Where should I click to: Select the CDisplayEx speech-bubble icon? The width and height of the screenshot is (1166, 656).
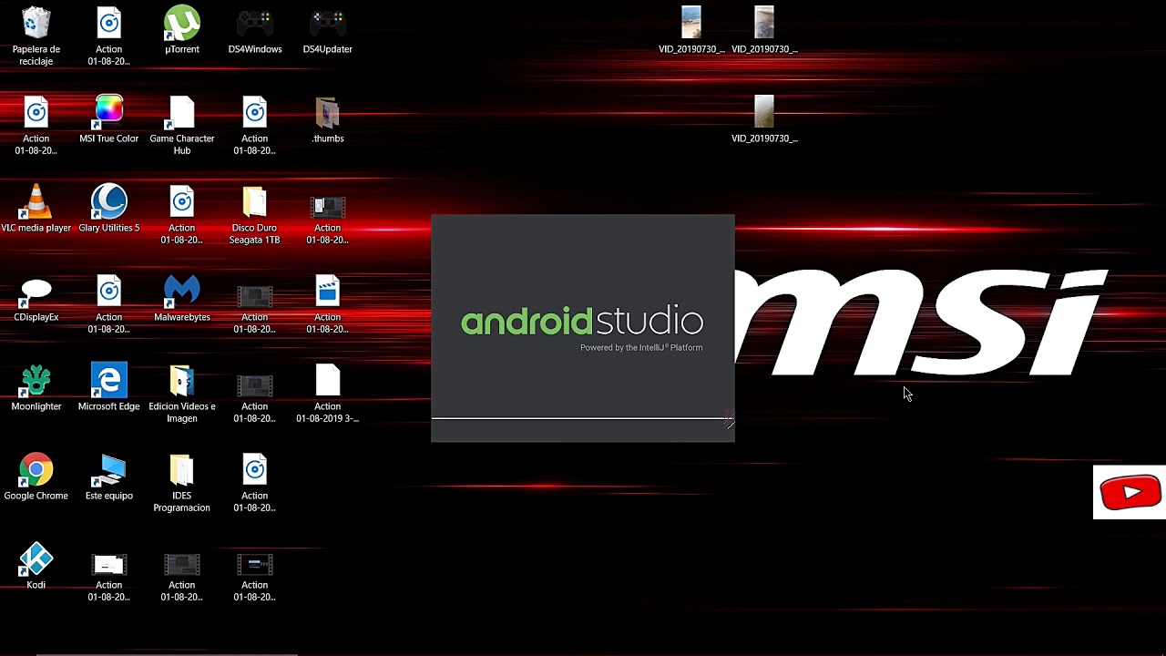pos(36,291)
